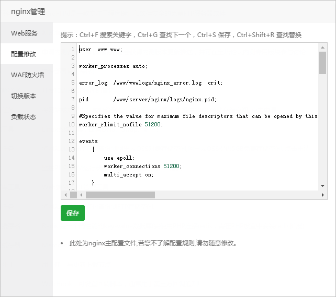Open the Web服务 tab

pos(26,33)
